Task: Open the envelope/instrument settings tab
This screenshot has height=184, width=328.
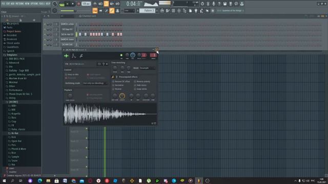Action: [74, 56]
